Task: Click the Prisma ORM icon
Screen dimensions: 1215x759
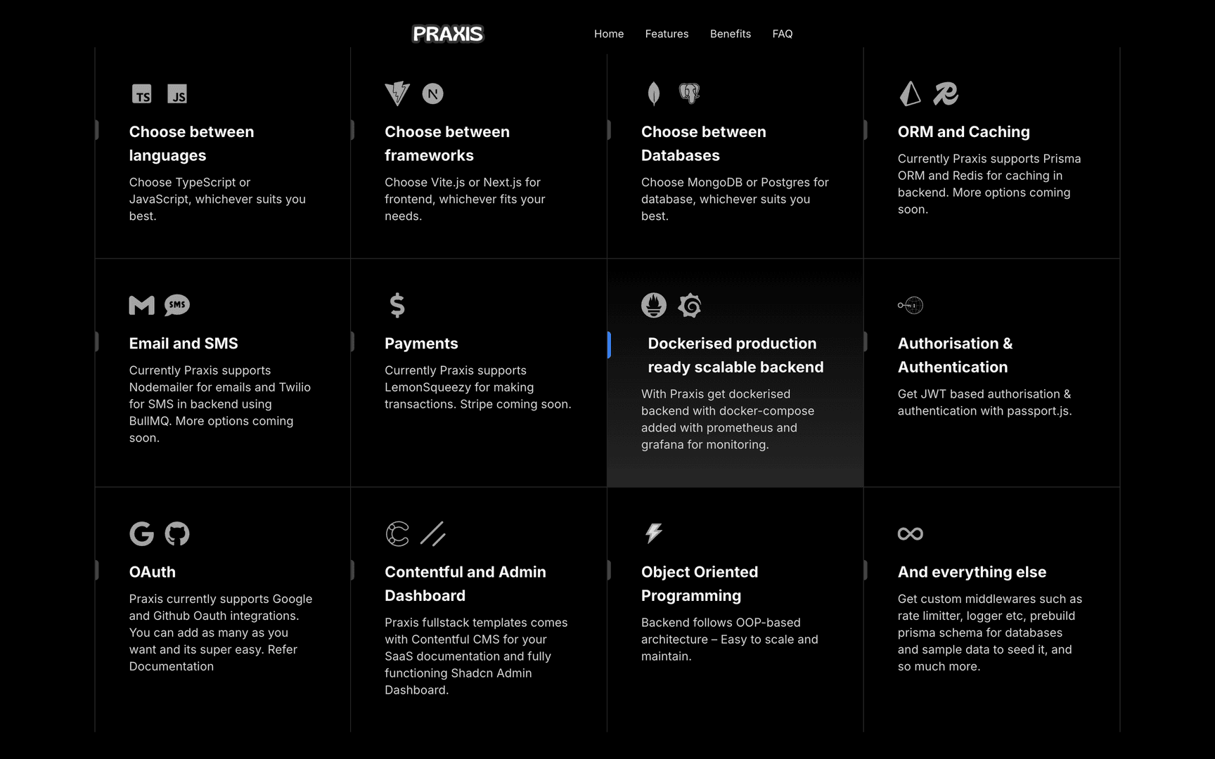Action: [911, 93]
